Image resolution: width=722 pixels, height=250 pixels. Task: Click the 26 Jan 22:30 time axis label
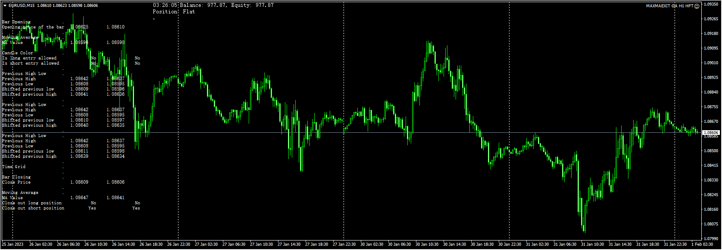178,244
